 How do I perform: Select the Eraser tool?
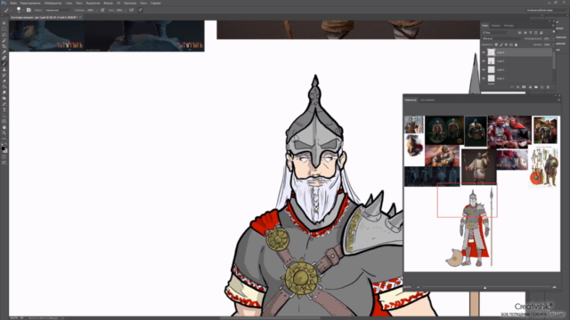coord(4,81)
